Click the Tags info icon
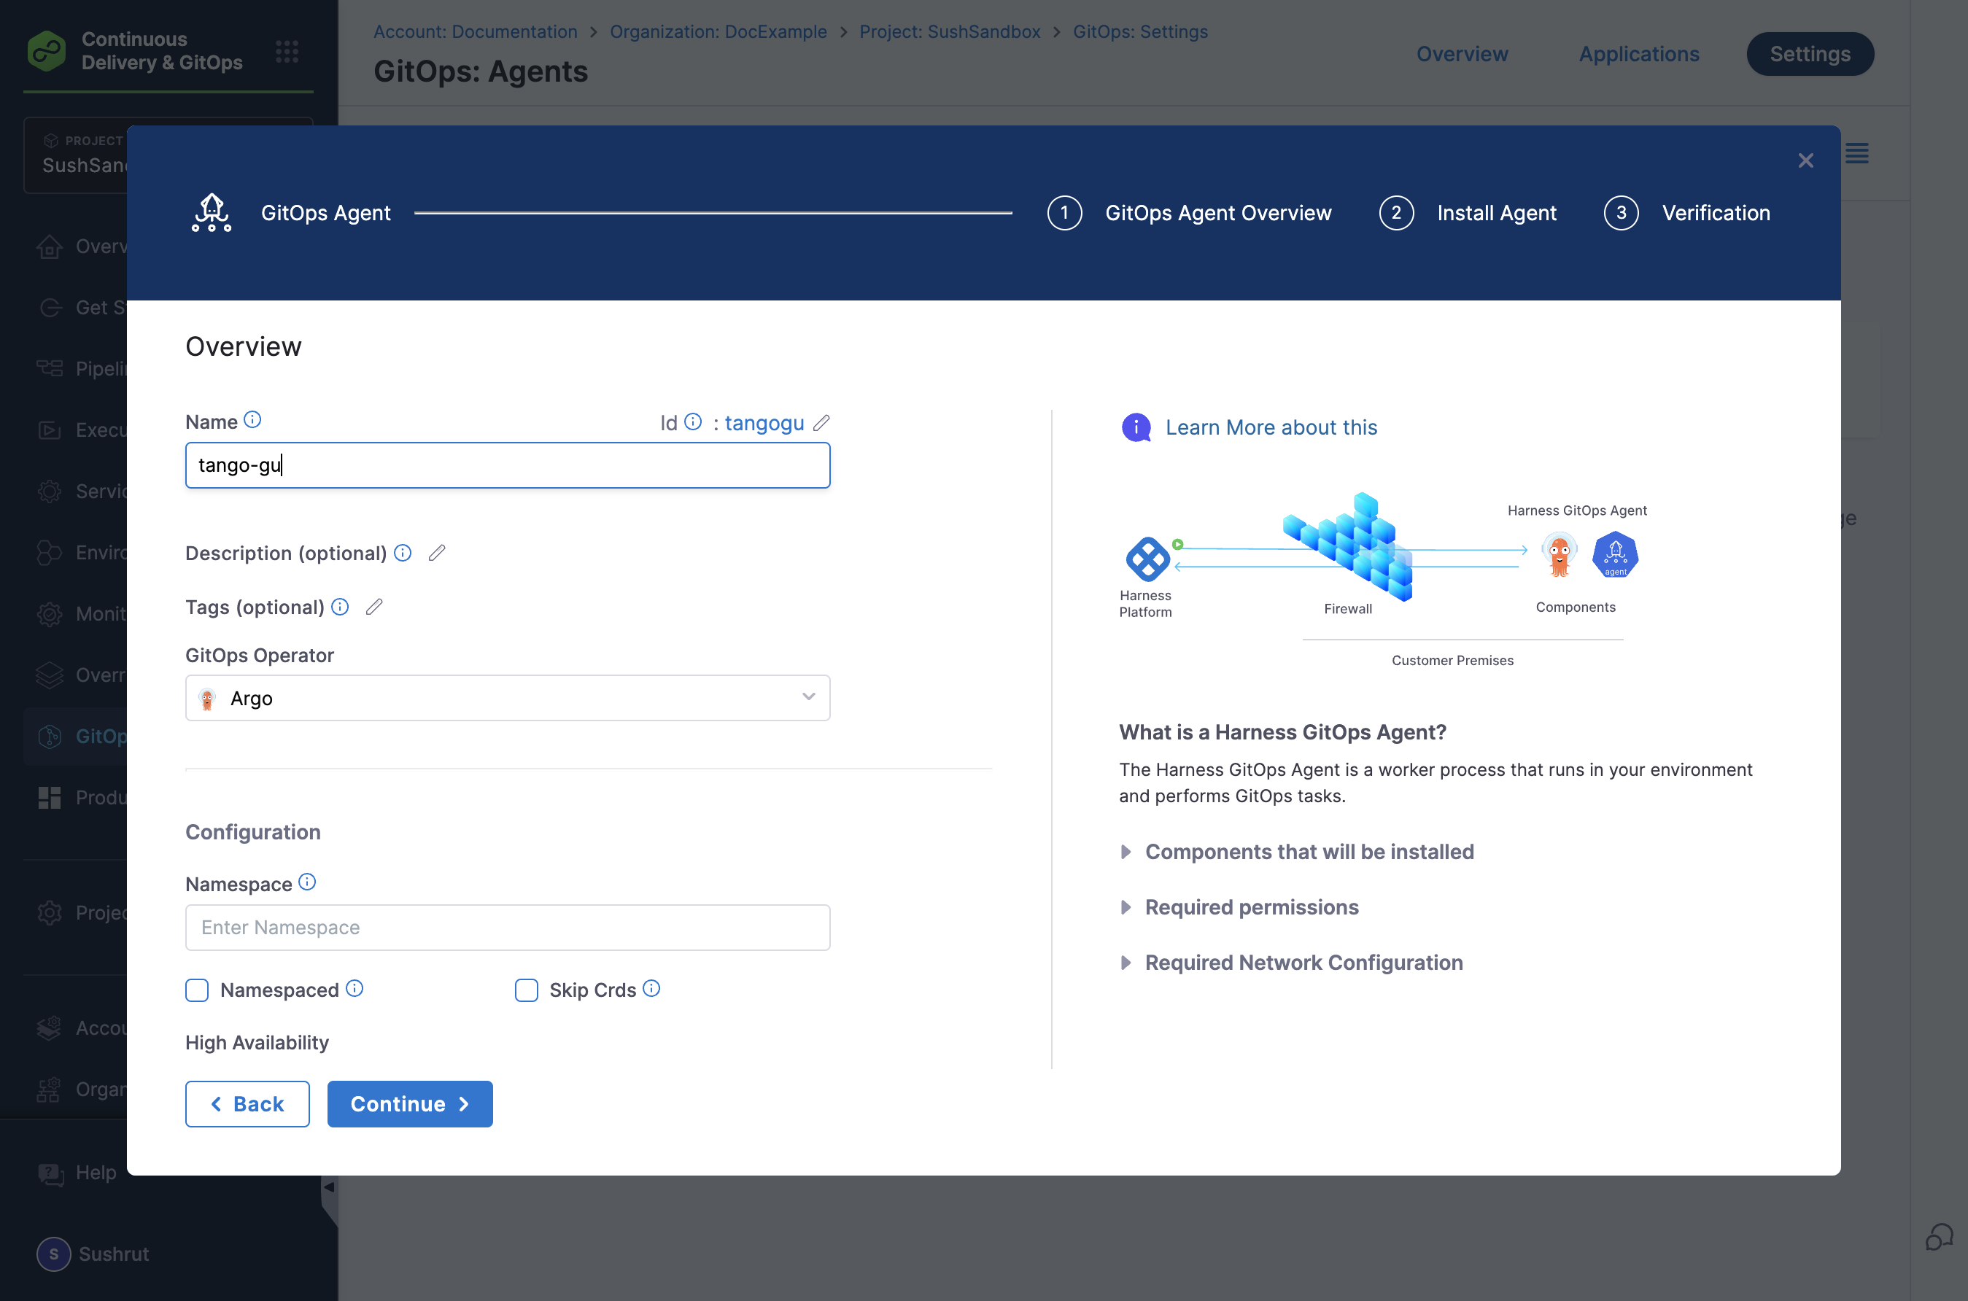 pyautogui.click(x=340, y=607)
